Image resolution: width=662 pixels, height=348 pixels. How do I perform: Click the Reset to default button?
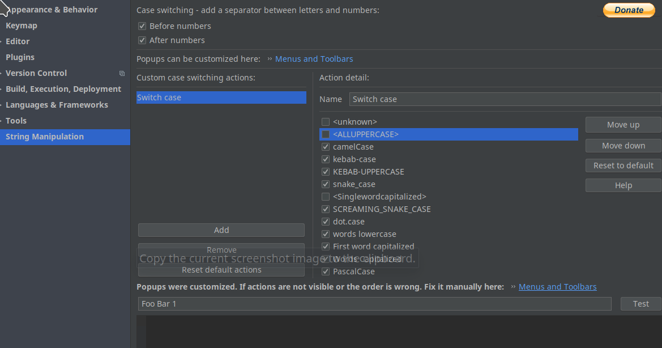(x=623, y=165)
